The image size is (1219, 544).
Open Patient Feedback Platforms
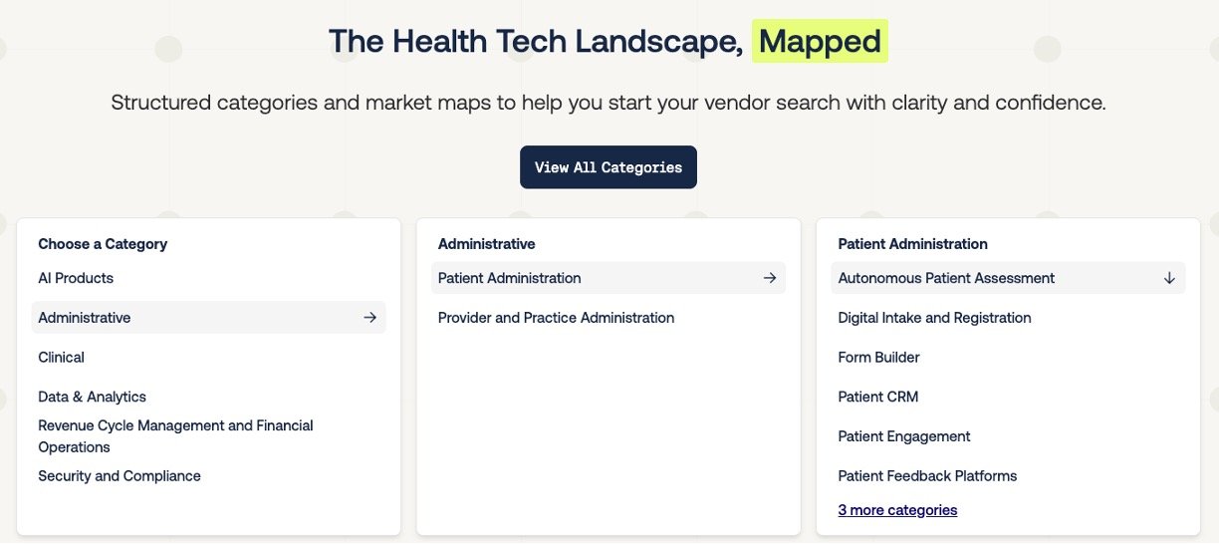[x=927, y=476]
